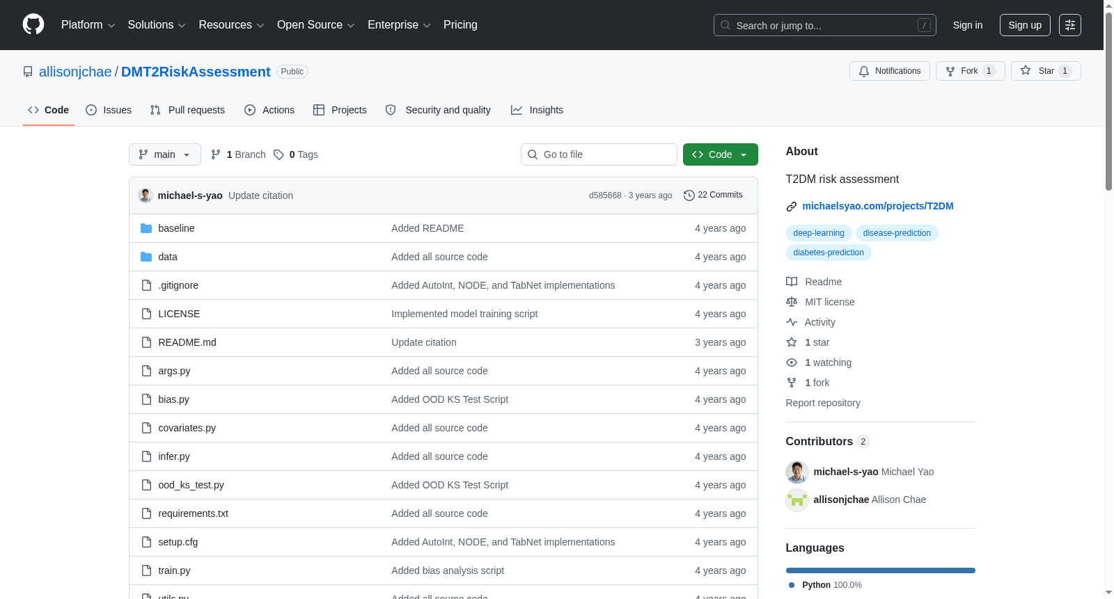Open the global navigation settings icon button
1114x599 pixels.
[1070, 25]
